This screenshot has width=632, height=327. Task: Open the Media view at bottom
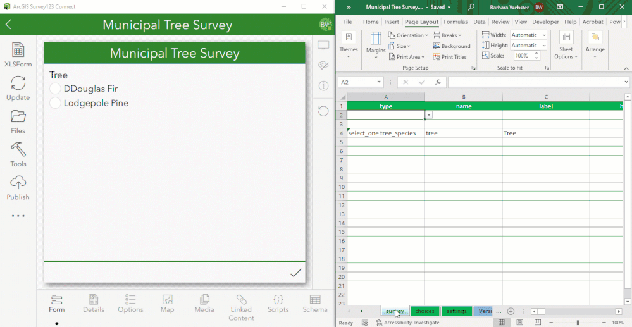(204, 304)
